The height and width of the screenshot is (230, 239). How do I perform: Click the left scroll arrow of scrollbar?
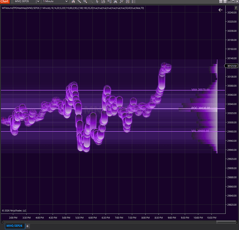[x=2, y=222]
